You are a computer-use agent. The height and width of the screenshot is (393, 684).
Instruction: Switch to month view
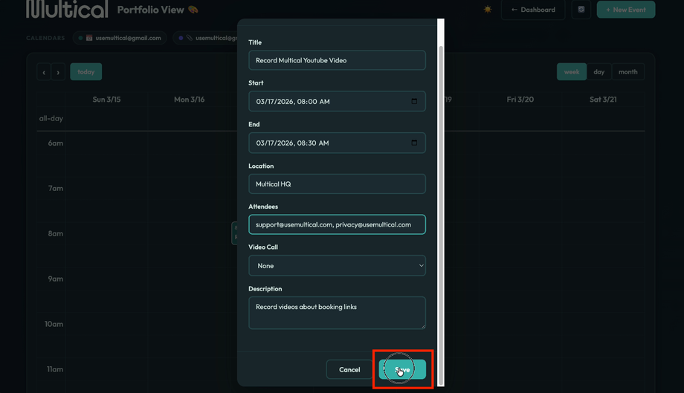pyautogui.click(x=627, y=72)
